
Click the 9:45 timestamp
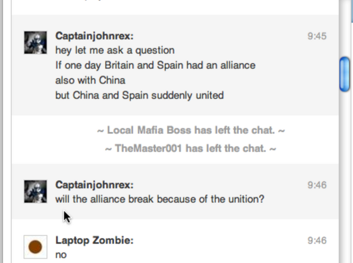tap(317, 36)
